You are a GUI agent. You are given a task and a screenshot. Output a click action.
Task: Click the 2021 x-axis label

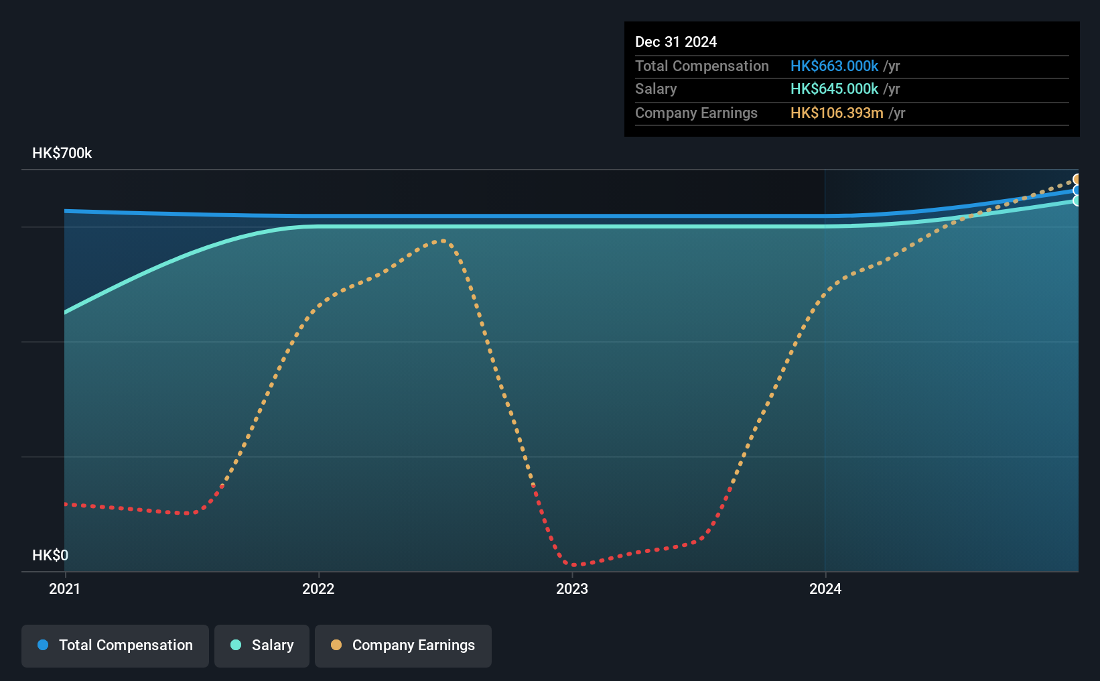[x=65, y=589]
